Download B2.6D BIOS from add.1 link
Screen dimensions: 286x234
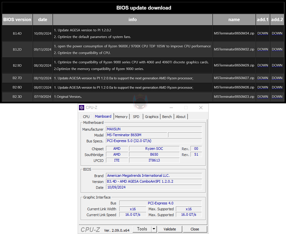(263, 87)
